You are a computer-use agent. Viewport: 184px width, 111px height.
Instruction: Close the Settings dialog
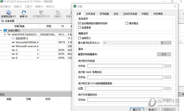point(175,6)
